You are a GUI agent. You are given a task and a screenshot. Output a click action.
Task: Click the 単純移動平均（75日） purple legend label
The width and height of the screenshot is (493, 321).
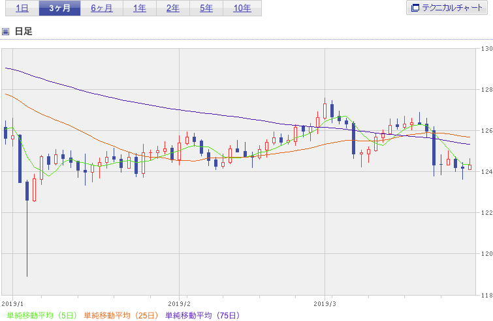click(203, 315)
